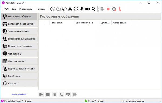Open PamКастинг section

click(19, 76)
